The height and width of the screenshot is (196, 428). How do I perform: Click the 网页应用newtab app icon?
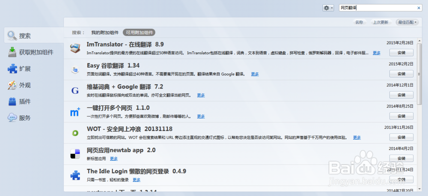(75, 154)
